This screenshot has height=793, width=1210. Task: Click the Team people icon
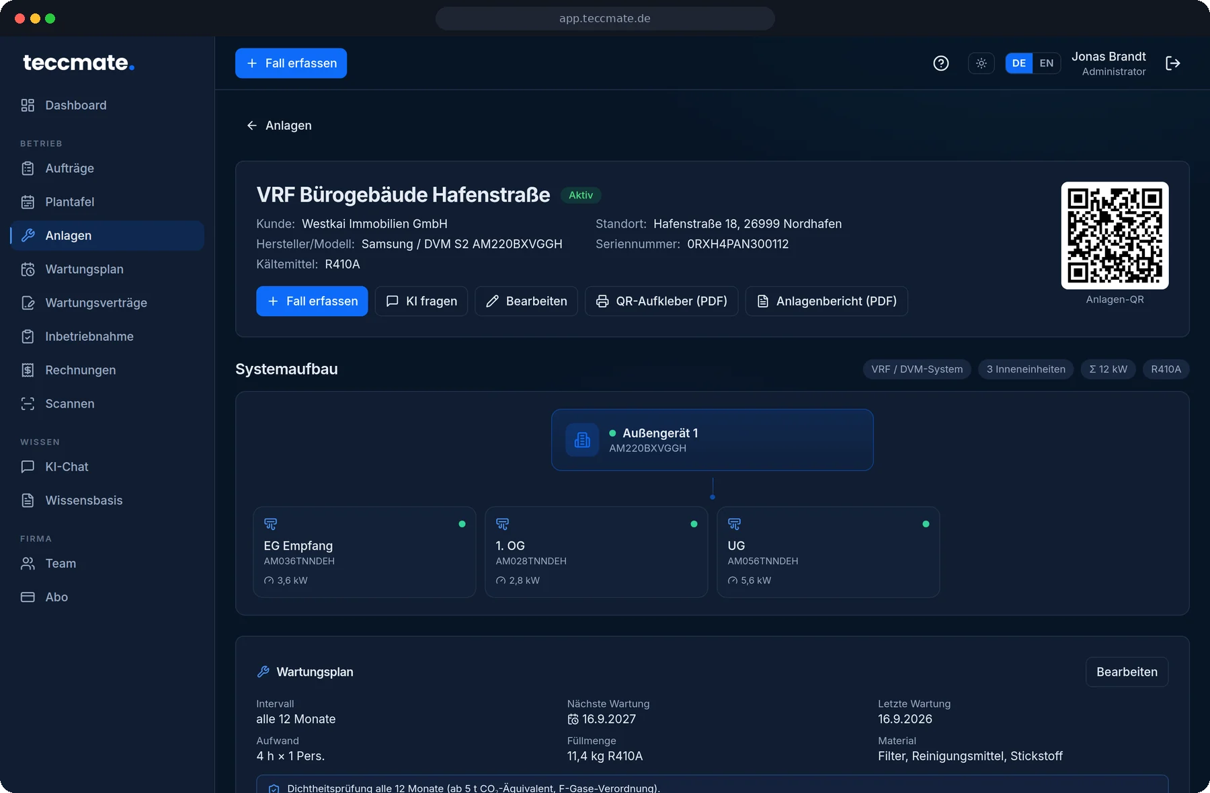pos(28,564)
